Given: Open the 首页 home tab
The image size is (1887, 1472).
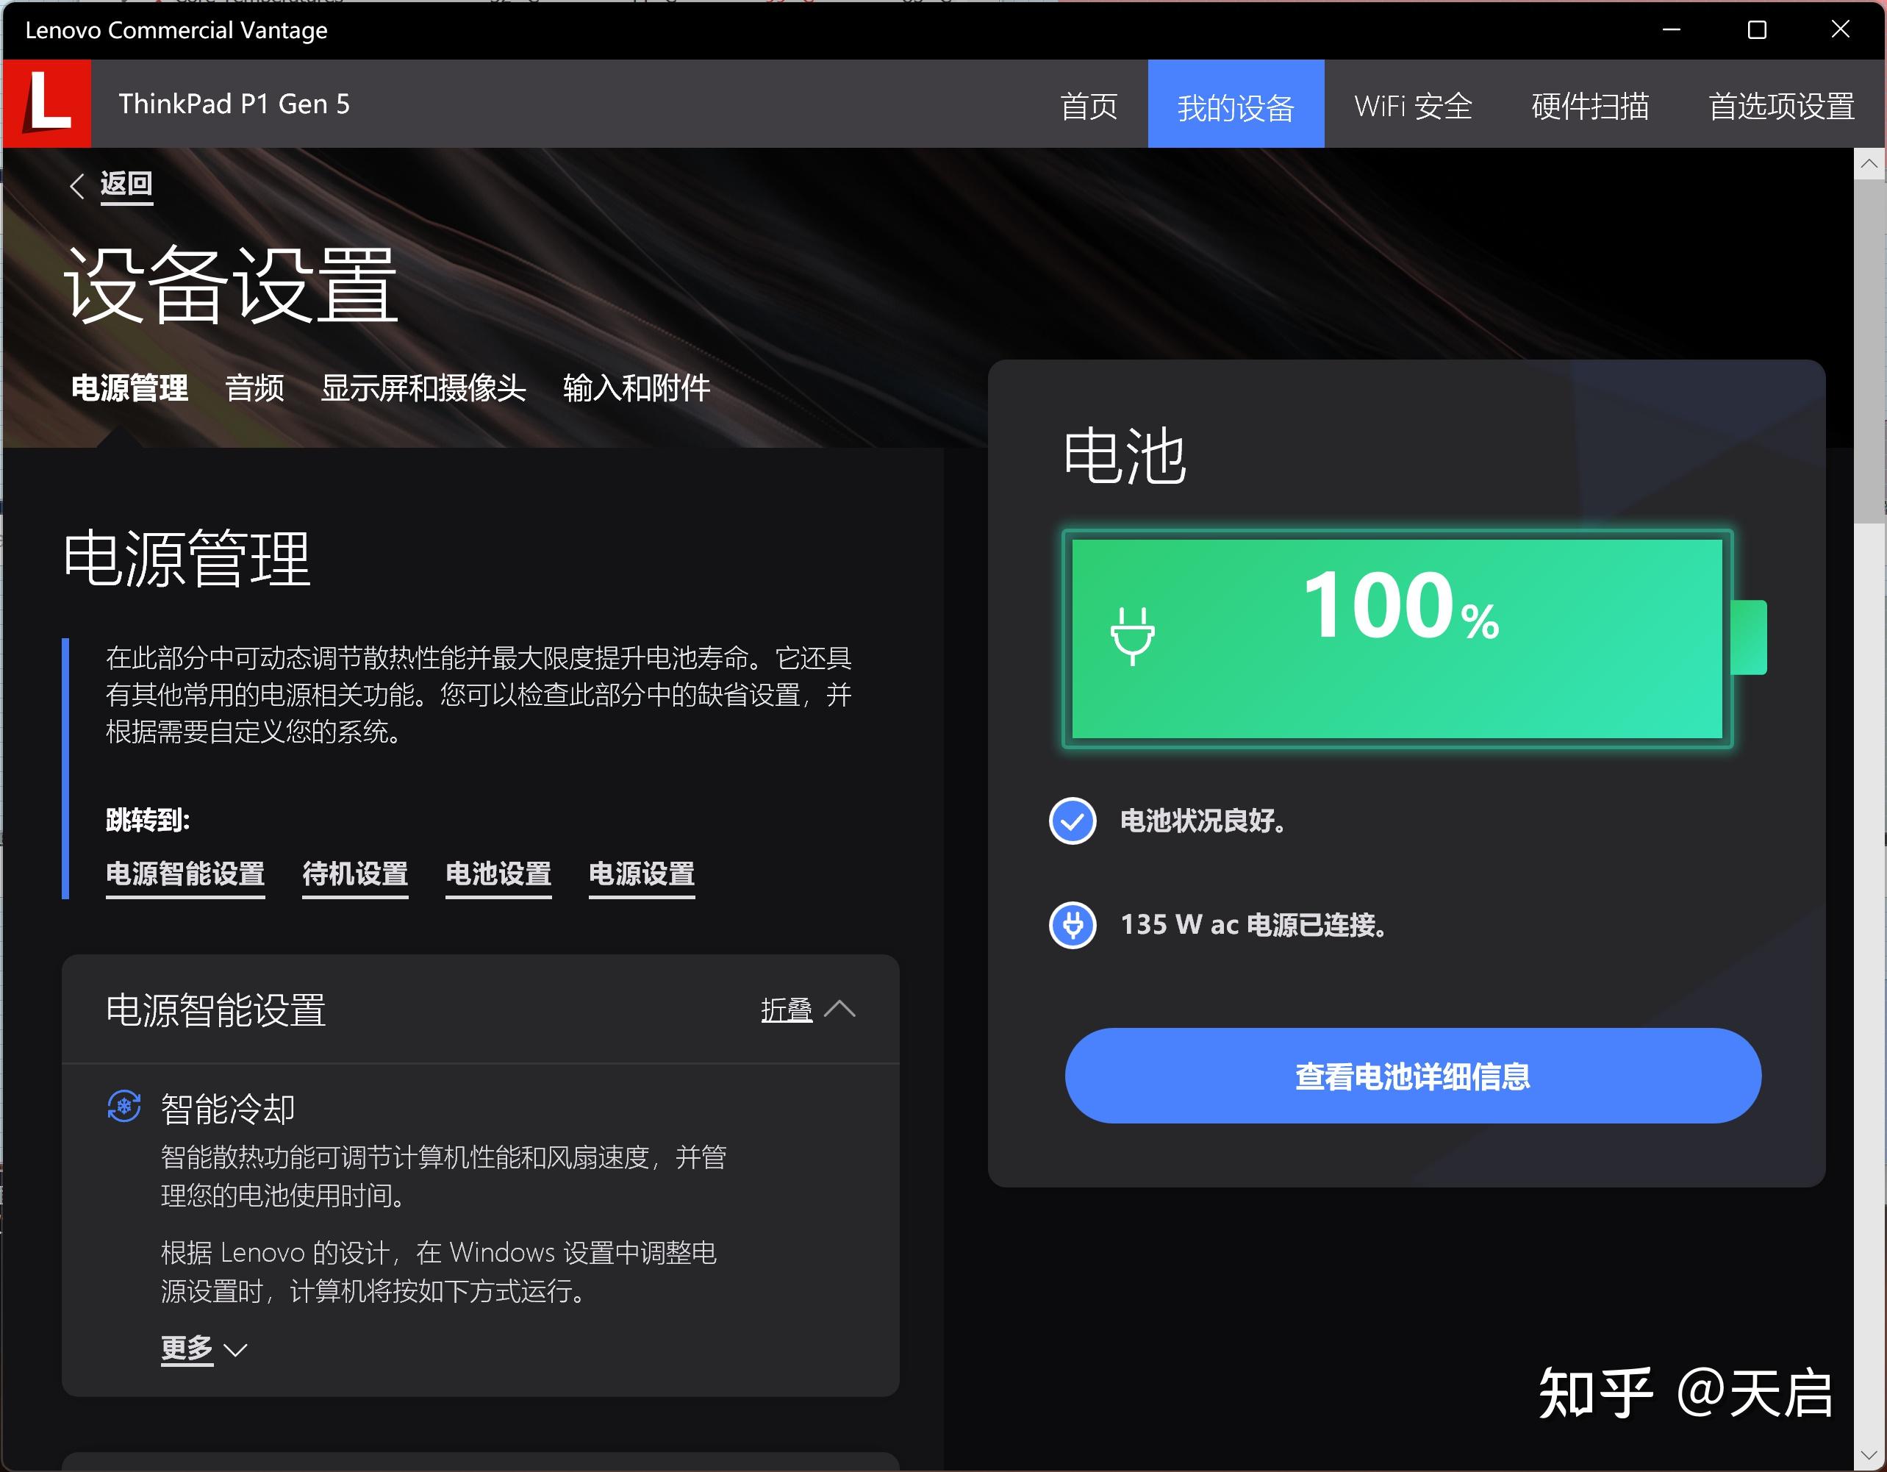Looking at the screenshot, I should tap(1089, 105).
